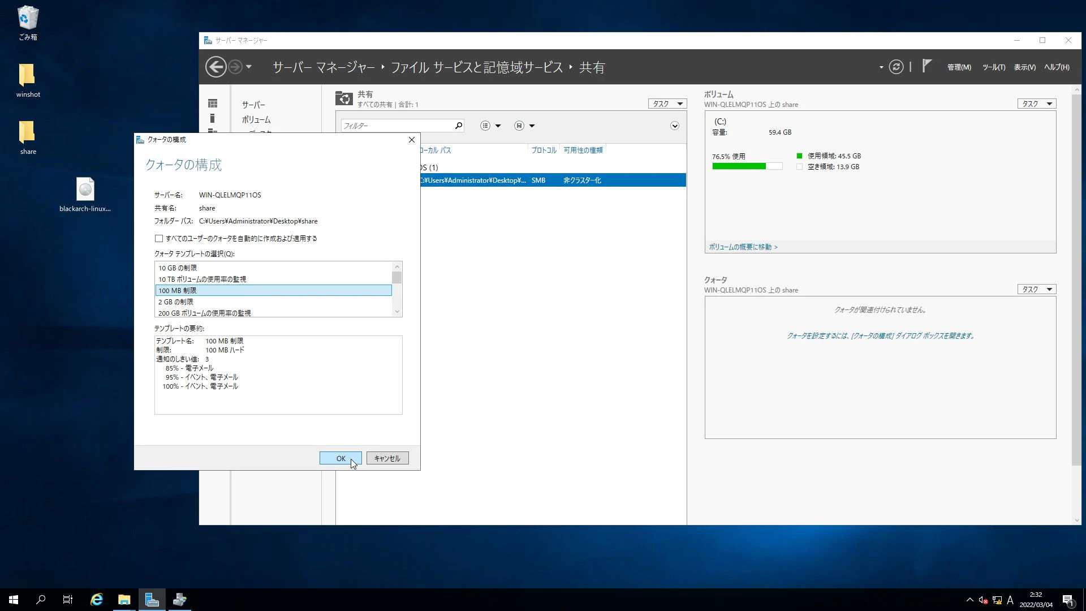Open the ツール(T) menu
This screenshot has height=611, width=1086.
[994, 67]
